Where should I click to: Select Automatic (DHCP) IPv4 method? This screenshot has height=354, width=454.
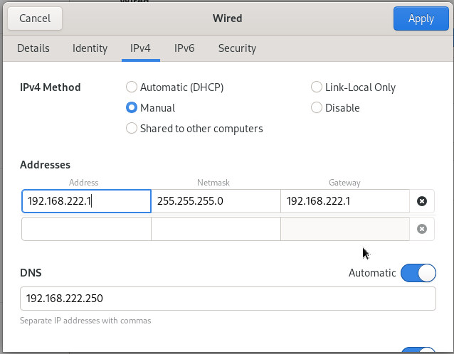click(x=132, y=87)
